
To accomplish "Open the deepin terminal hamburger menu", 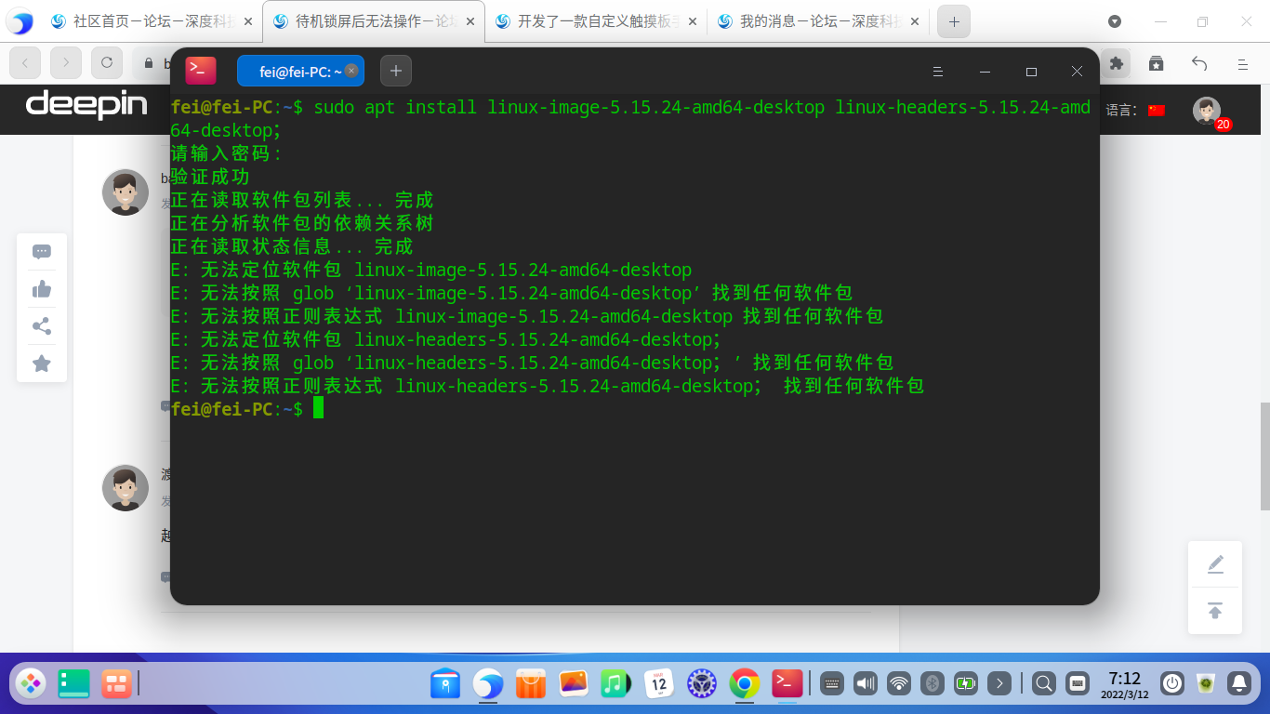I will click(937, 71).
